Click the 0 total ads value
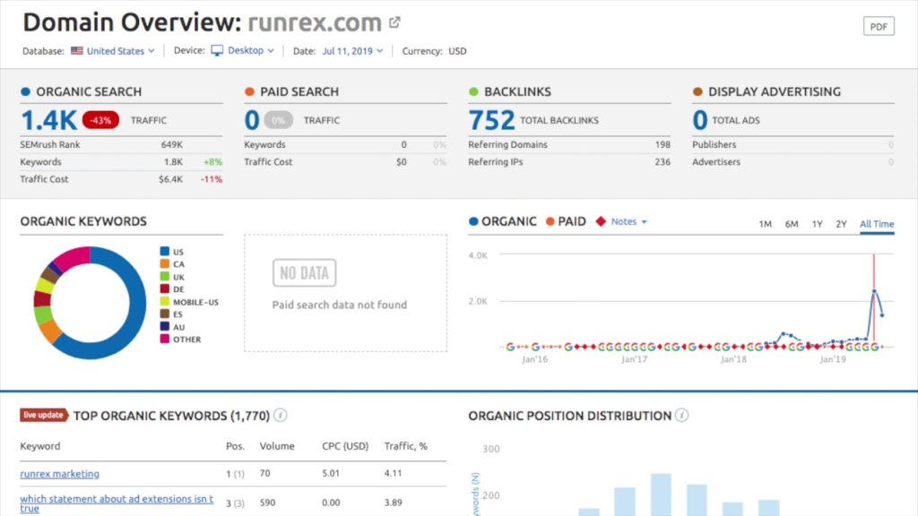Image resolution: width=918 pixels, height=516 pixels. [x=699, y=121]
